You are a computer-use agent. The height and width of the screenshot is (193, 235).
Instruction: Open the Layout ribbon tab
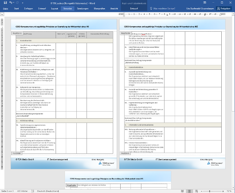(x=55, y=8)
